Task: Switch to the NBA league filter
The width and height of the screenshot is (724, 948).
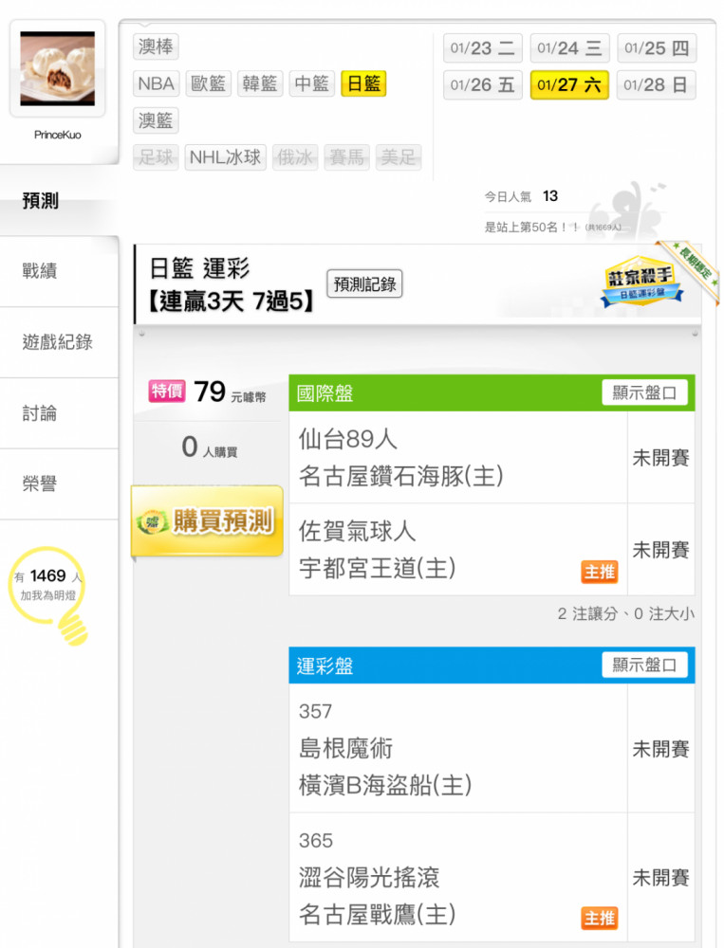Action: pyautogui.click(x=156, y=83)
